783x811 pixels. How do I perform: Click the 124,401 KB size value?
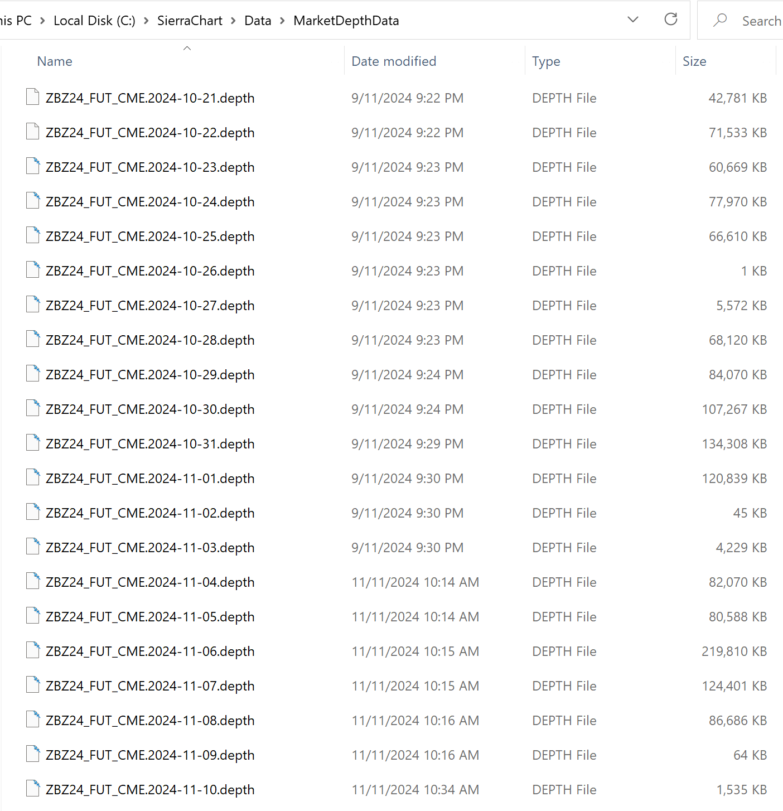coord(734,686)
